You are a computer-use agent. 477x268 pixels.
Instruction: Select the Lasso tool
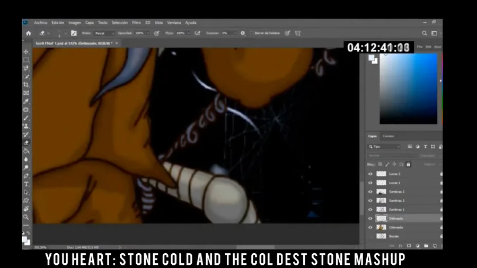26,68
